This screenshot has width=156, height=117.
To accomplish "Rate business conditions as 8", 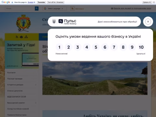I will click(x=123, y=47).
